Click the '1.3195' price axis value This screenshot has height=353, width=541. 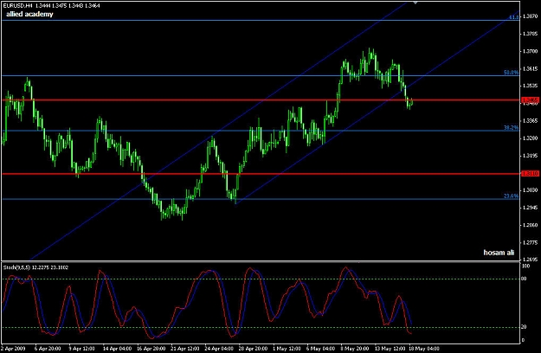click(530, 156)
